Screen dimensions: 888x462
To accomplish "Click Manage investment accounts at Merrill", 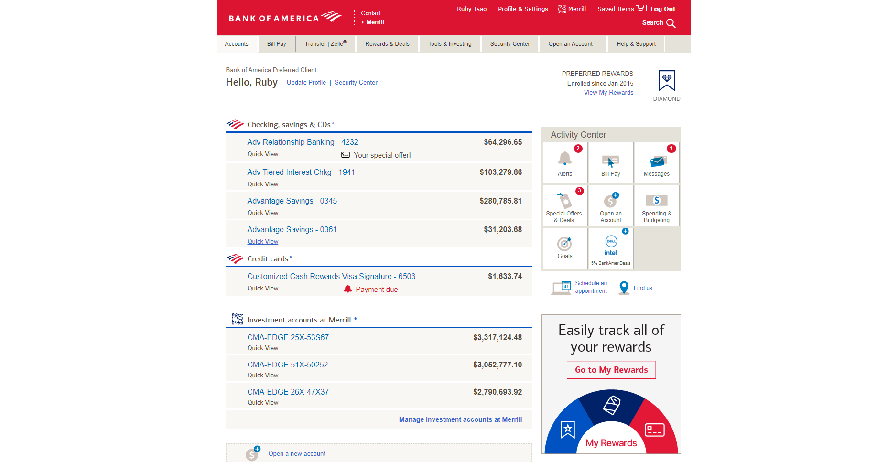I will pos(460,419).
